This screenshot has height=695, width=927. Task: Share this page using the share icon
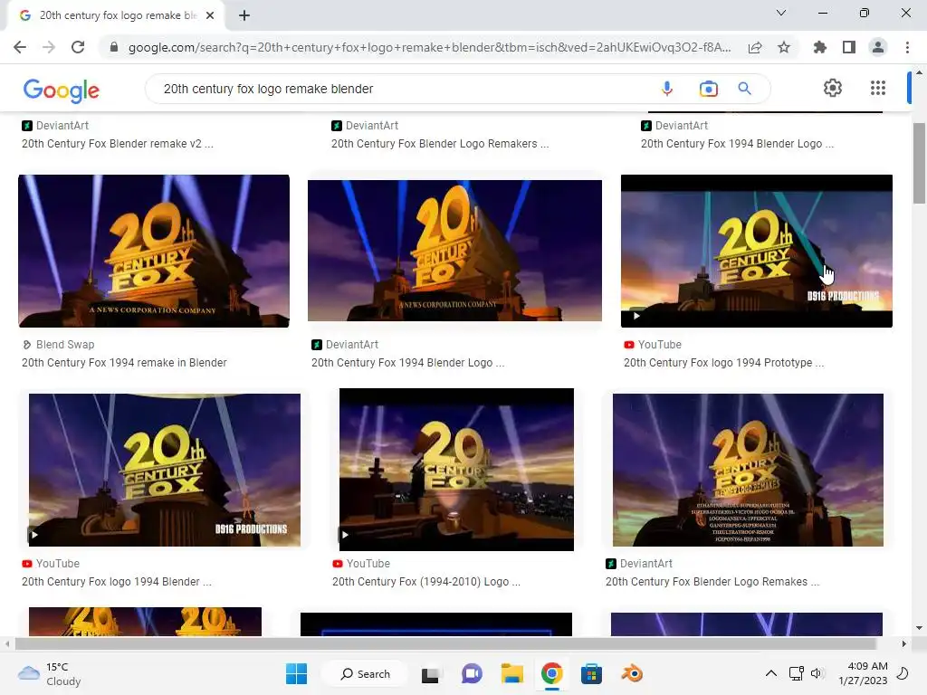click(755, 47)
